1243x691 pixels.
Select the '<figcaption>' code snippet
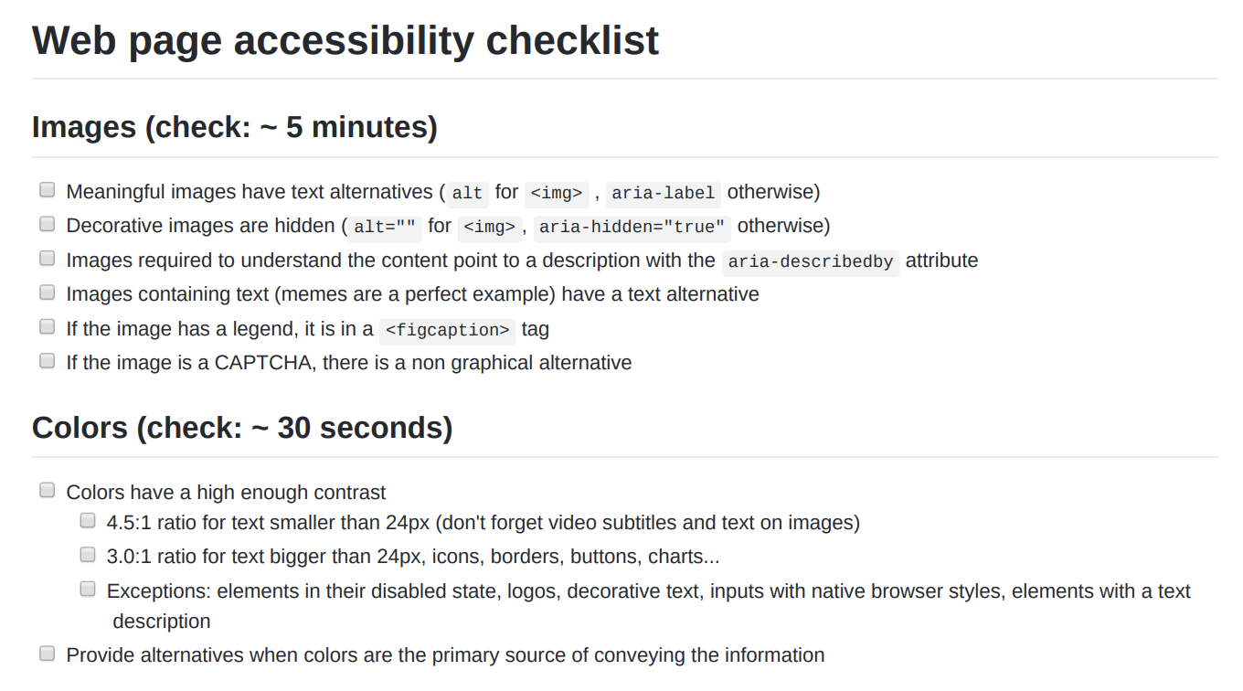click(x=447, y=330)
